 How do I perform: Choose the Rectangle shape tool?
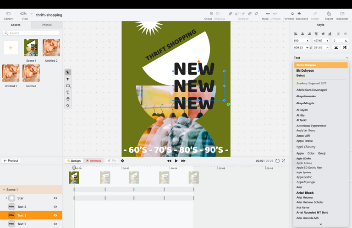pyautogui.click(x=68, y=86)
